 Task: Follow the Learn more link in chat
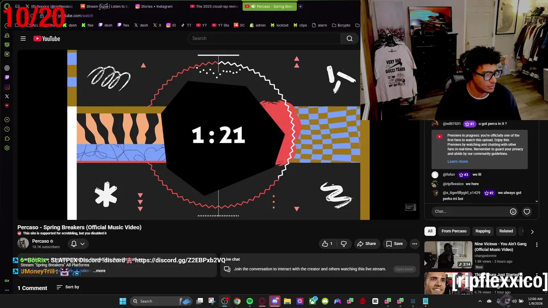coord(458,161)
